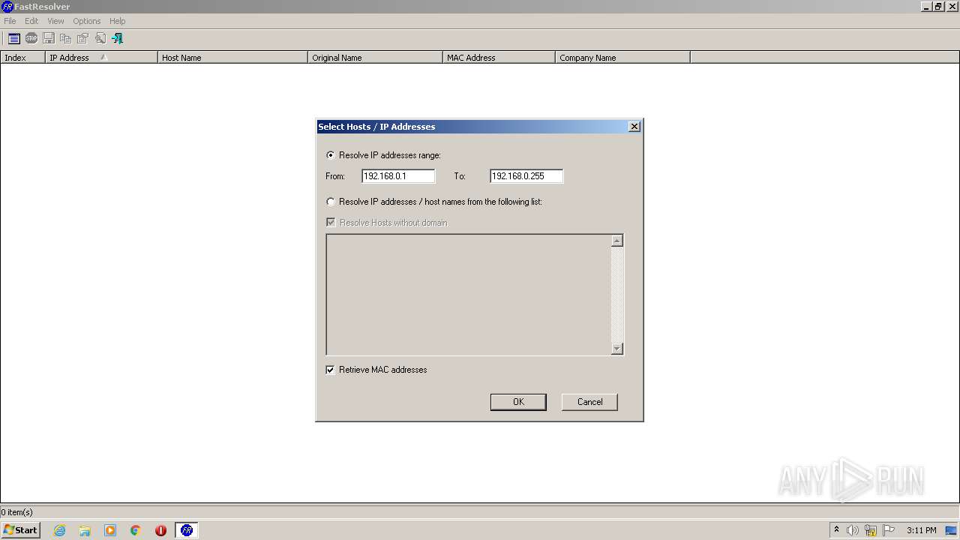Open the file explorer taskbar icon
960x540 pixels.
(x=85, y=530)
